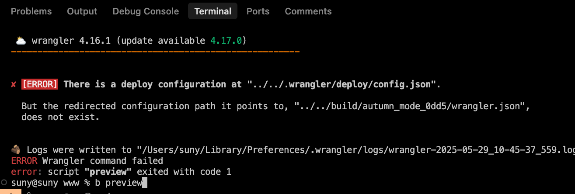Click the green 4.17.0 version number
The height and width of the screenshot is (194, 575).
click(226, 41)
